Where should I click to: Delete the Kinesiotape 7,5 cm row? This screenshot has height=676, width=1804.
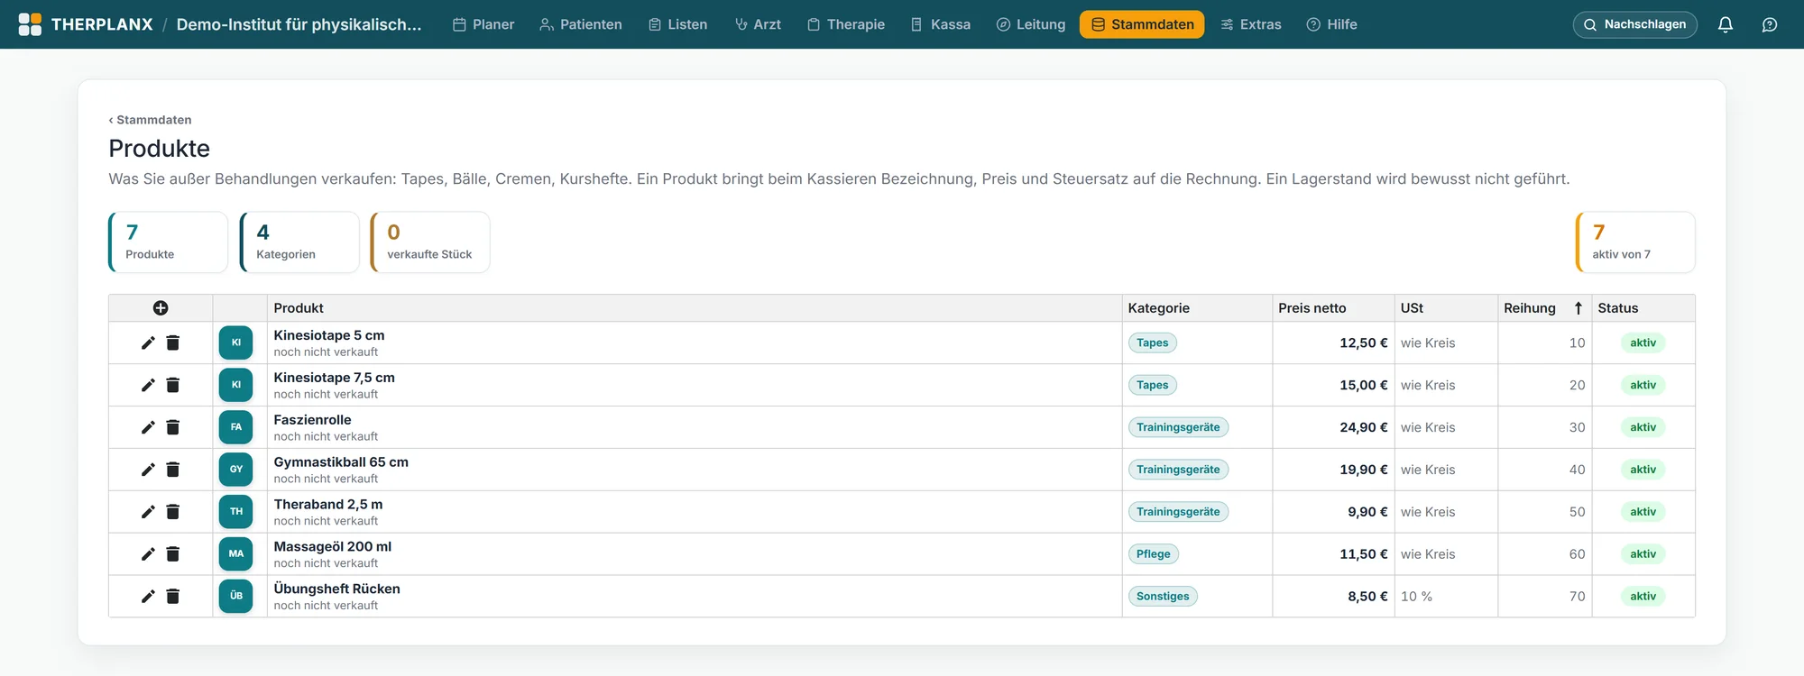173,385
